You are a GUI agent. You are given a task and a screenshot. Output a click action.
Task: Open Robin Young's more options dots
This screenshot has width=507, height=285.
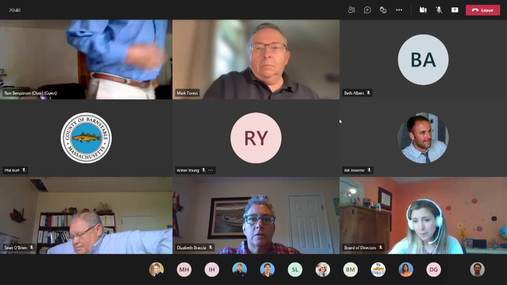pos(210,170)
